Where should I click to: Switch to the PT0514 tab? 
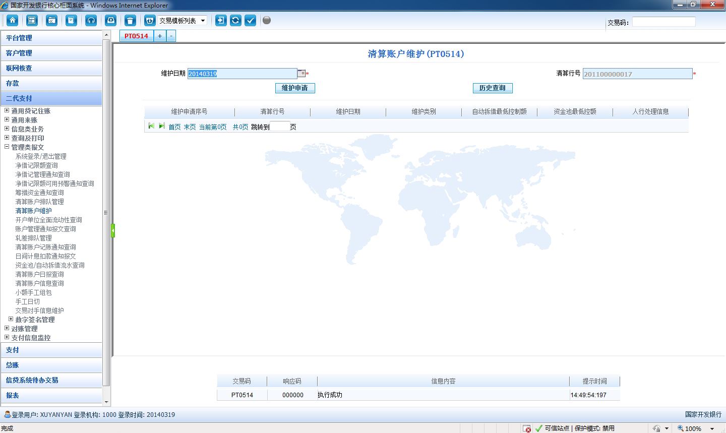tap(136, 36)
